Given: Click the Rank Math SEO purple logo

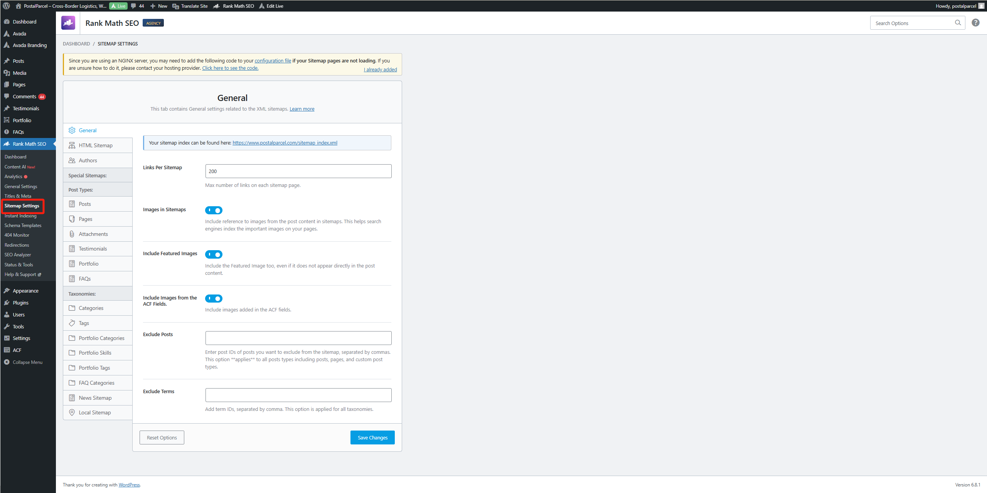Looking at the screenshot, I should (x=68, y=23).
